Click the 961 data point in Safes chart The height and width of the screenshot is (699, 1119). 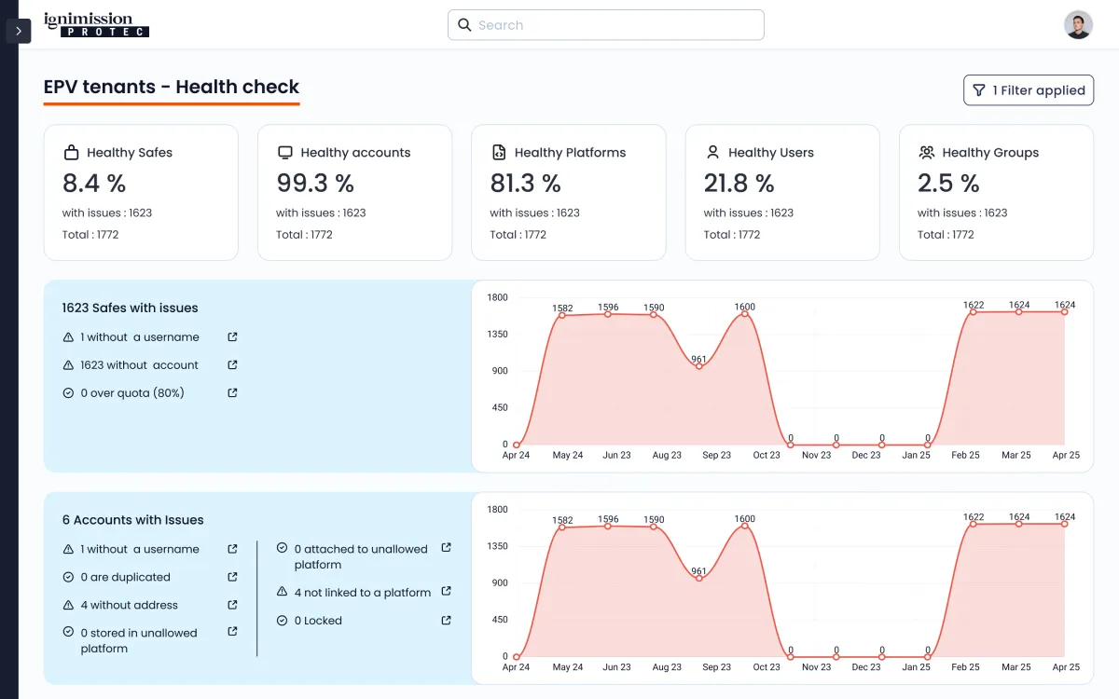tap(698, 366)
